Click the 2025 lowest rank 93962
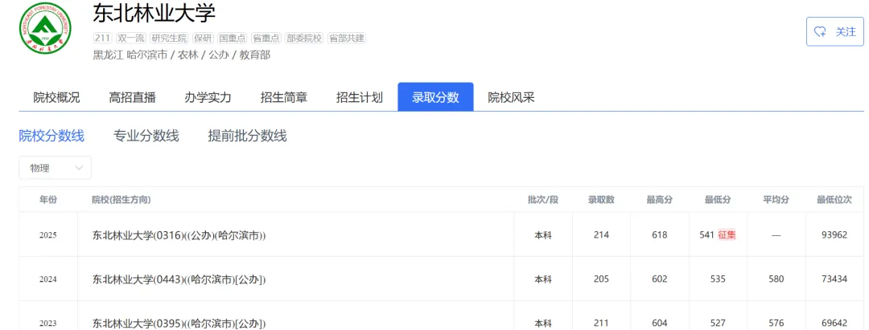The height and width of the screenshot is (330, 869). pyautogui.click(x=834, y=235)
